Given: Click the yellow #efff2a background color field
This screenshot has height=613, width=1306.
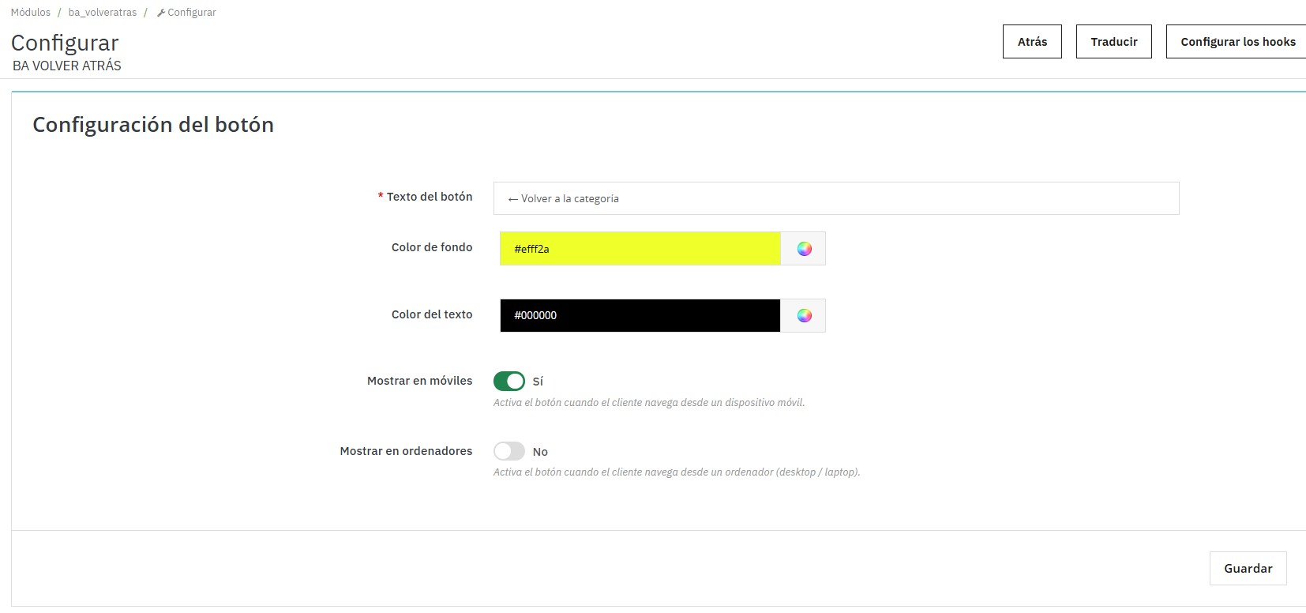Looking at the screenshot, I should point(640,249).
